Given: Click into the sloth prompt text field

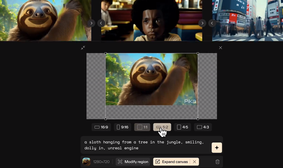Looking at the screenshot, I should [x=146, y=145].
